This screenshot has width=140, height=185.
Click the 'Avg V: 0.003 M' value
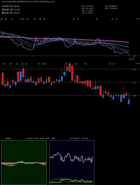click(111, 6)
